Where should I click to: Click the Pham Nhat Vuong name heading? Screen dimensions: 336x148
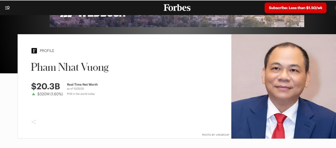[x=70, y=67]
